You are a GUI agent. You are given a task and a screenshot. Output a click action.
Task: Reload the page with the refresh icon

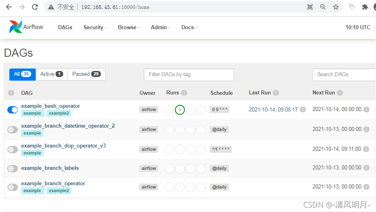[x=35, y=7]
